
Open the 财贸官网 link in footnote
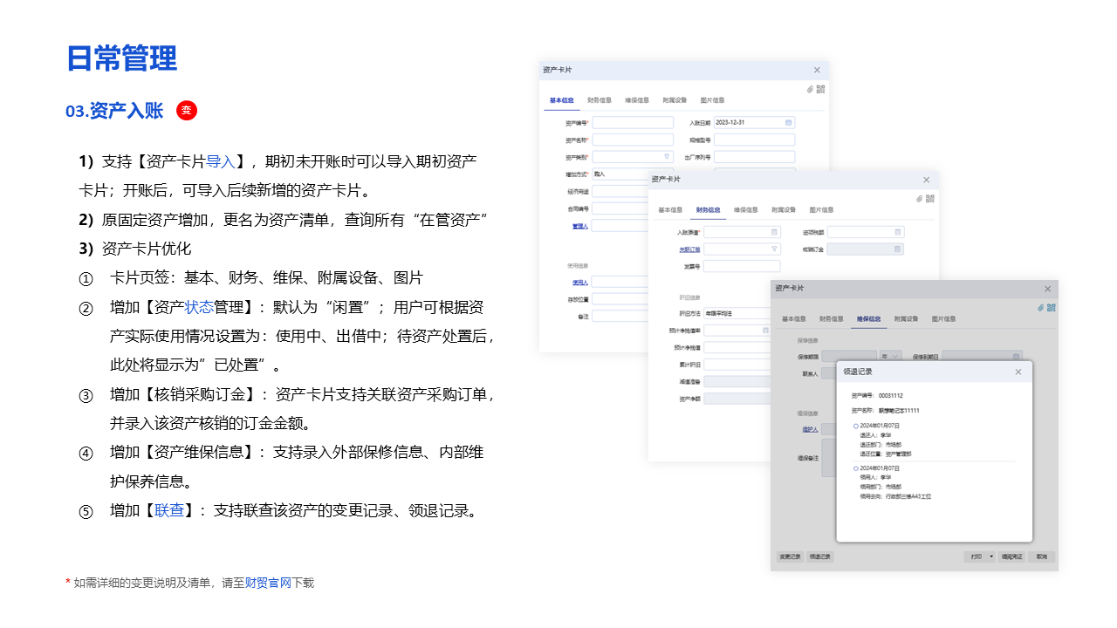(x=268, y=583)
